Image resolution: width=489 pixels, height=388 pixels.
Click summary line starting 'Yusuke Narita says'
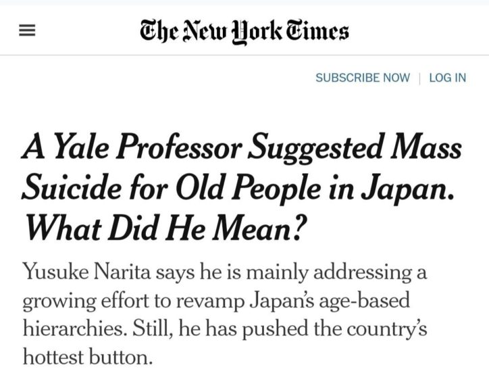pyautogui.click(x=224, y=273)
